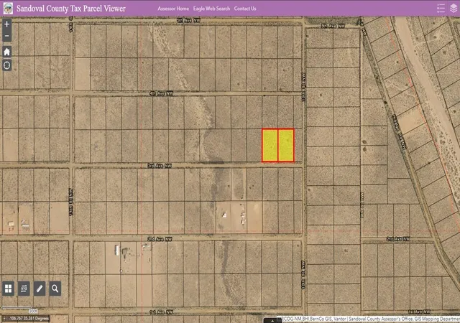Open the Eagle Web Search link
Screen dimensions: 460x323
211,9
